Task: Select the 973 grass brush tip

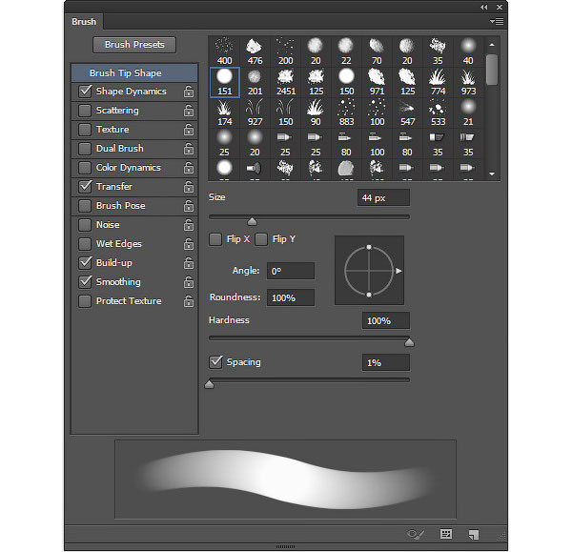Action: pos(468,82)
